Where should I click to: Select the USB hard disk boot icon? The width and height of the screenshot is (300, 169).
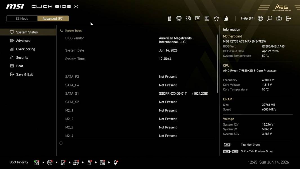tap(63, 163)
